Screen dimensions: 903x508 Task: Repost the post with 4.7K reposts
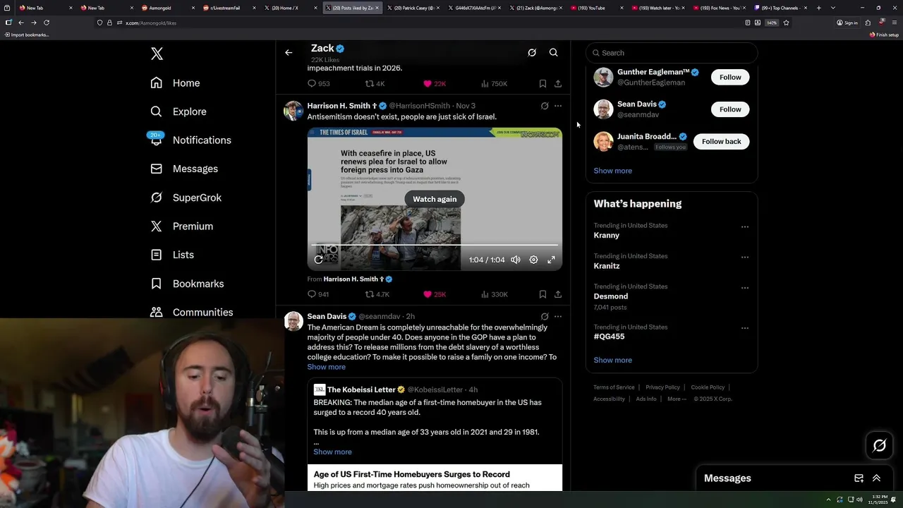point(377,294)
